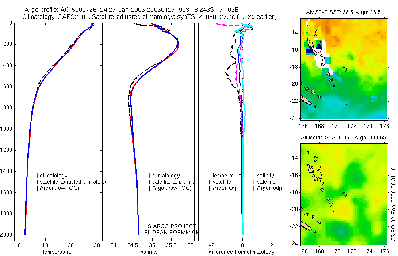
Task: Click the US ARGO PROJECT text
Action: [x=170, y=226]
